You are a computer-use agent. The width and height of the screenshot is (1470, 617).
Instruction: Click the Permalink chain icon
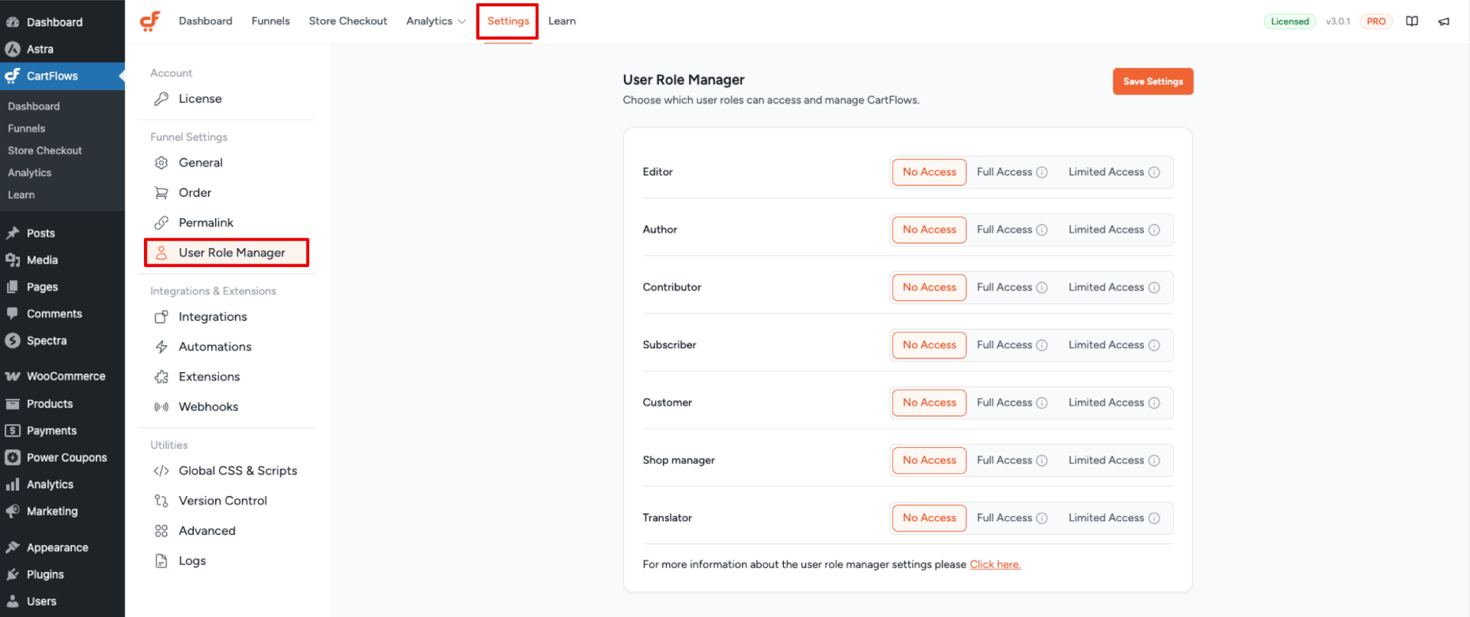pyautogui.click(x=161, y=223)
